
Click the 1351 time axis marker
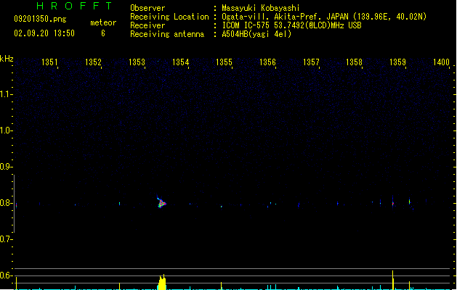click(49, 62)
